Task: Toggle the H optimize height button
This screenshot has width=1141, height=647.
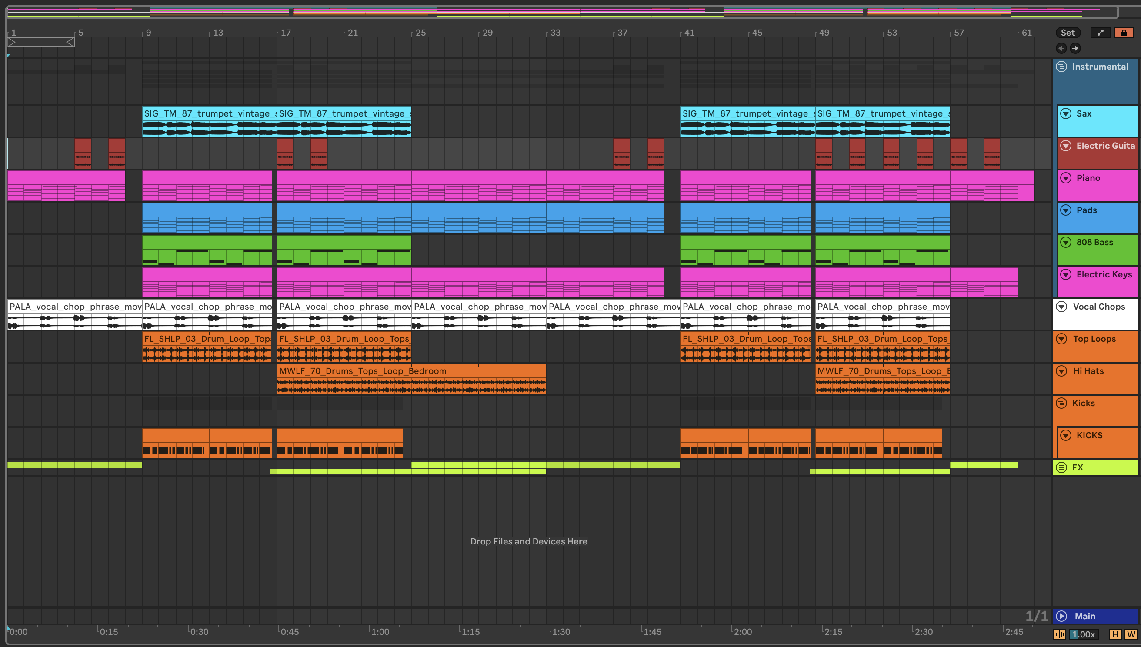Action: tap(1115, 634)
